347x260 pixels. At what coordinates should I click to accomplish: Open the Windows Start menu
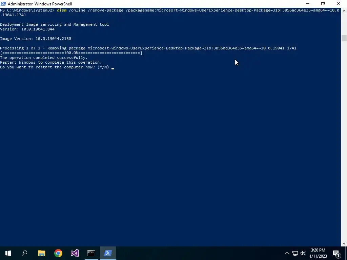click(8, 253)
